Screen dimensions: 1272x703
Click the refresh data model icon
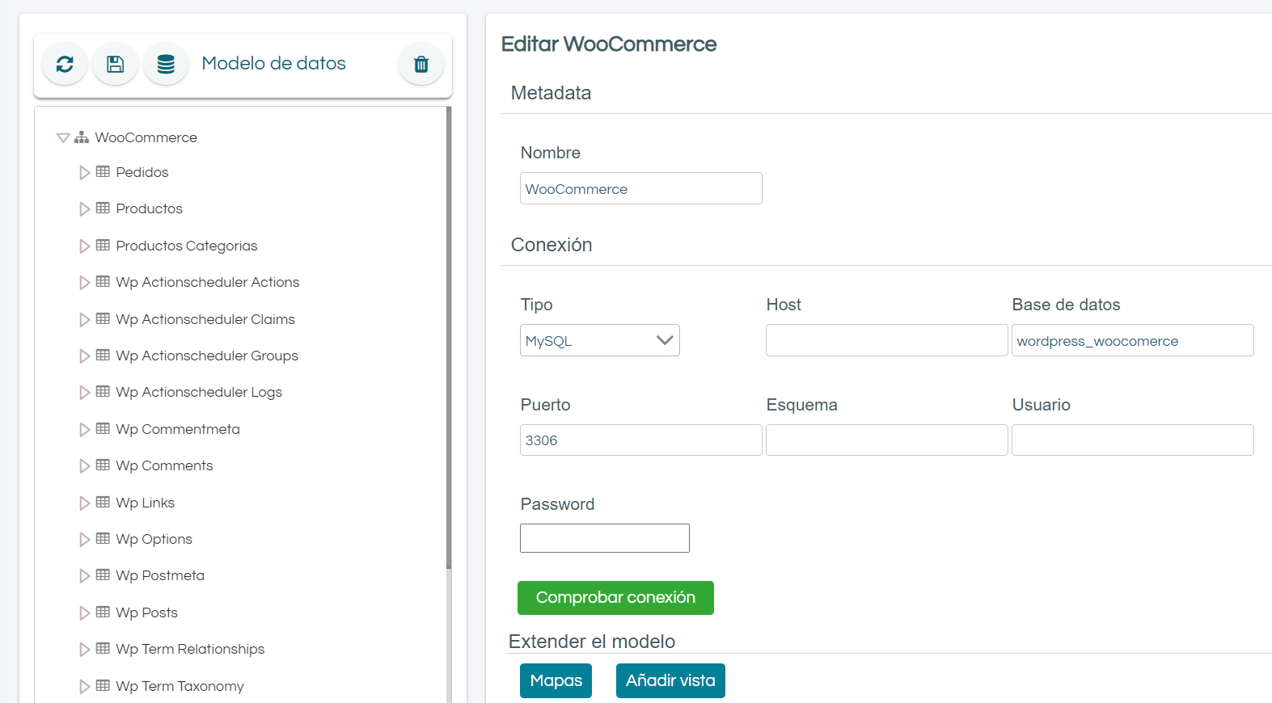[x=65, y=64]
